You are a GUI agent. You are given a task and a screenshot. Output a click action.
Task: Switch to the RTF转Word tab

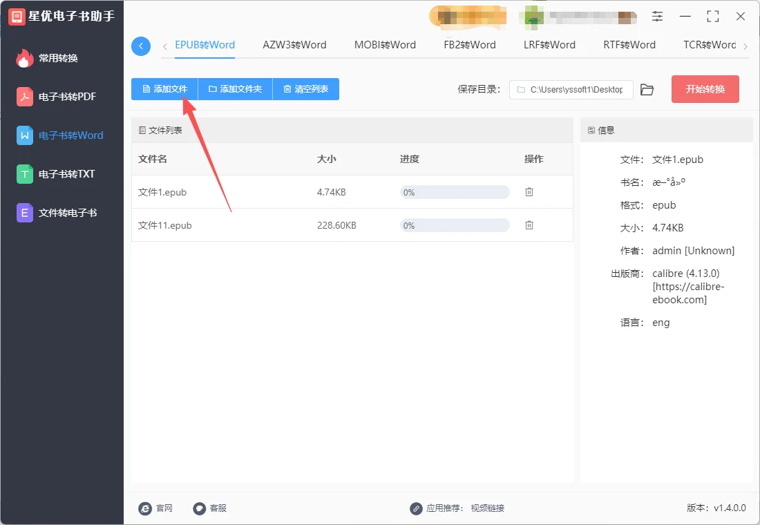[x=629, y=45]
